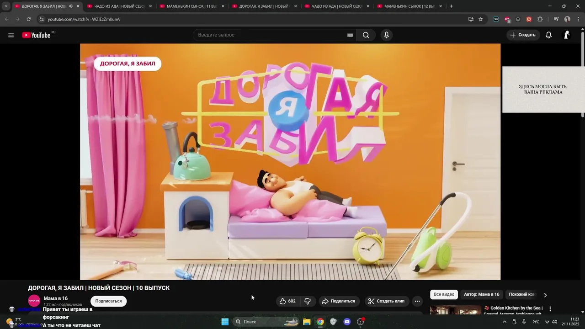Open the tab search dropdown arrow
The width and height of the screenshot is (585, 329).
point(6,6)
